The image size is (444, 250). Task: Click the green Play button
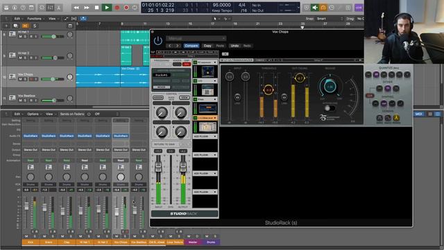point(107,8)
